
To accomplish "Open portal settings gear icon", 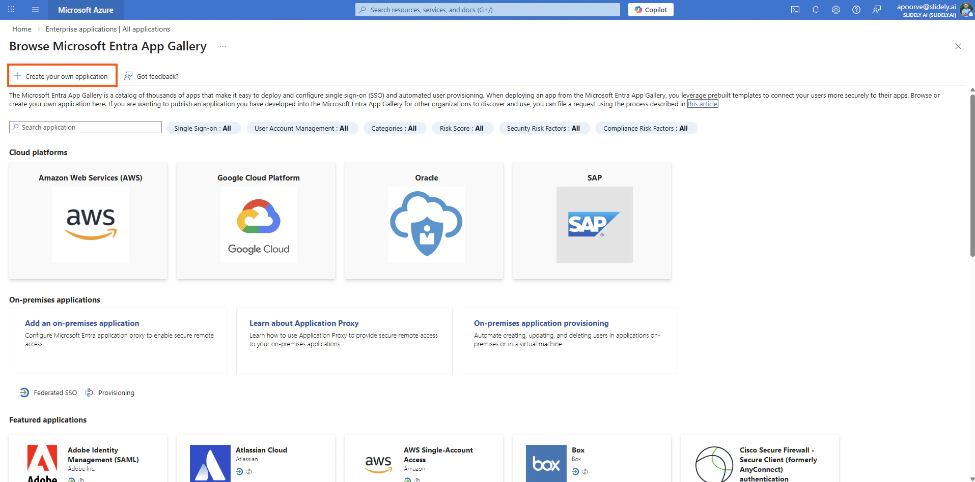I will [836, 10].
